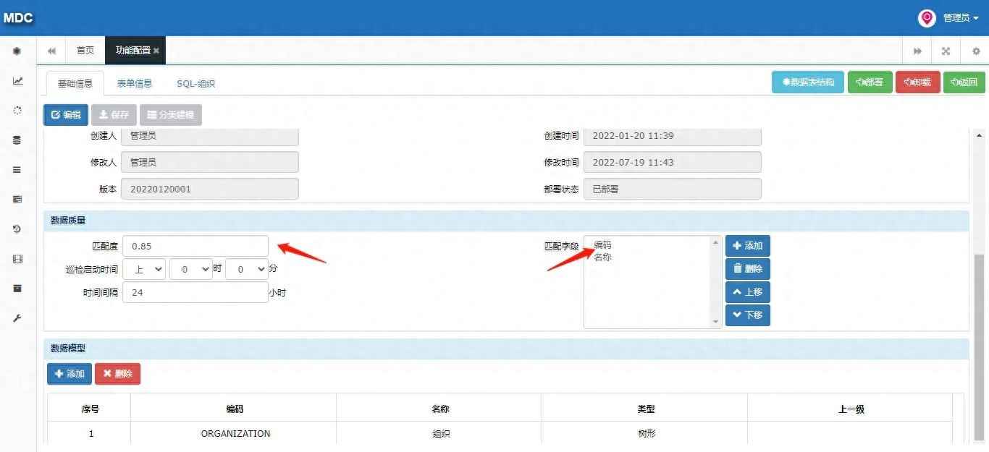The width and height of the screenshot is (989, 452).
Task: Click the 下移 button
Action: point(748,315)
